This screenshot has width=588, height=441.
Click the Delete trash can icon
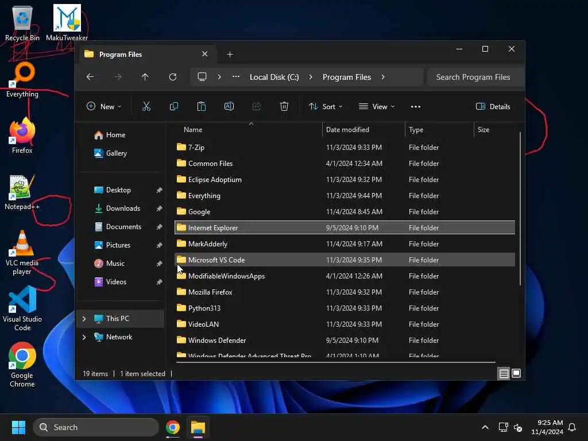pos(284,106)
